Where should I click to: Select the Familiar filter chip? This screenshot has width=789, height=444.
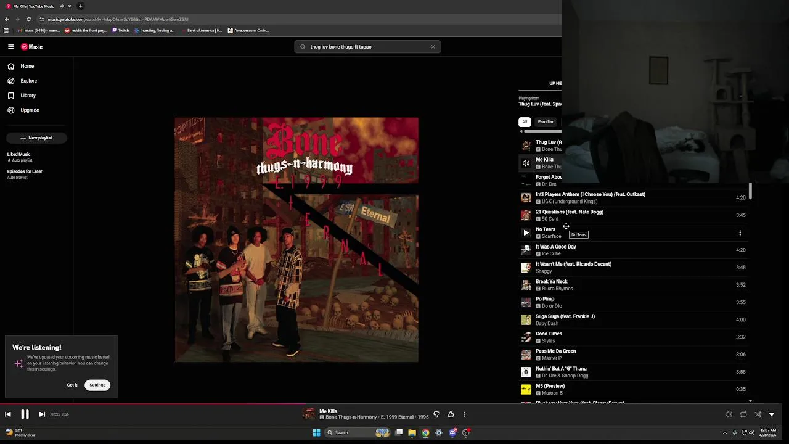coord(546,122)
